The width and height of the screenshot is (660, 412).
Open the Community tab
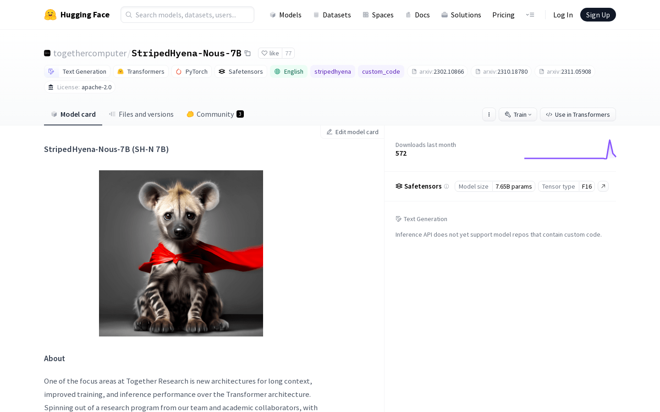(x=214, y=114)
